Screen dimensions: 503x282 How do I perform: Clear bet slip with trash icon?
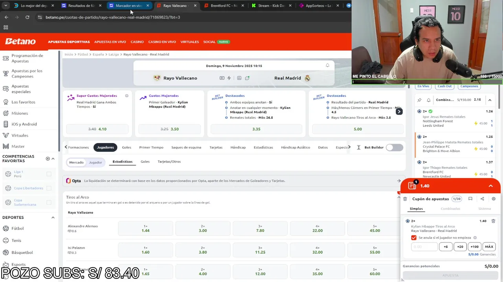405,199
